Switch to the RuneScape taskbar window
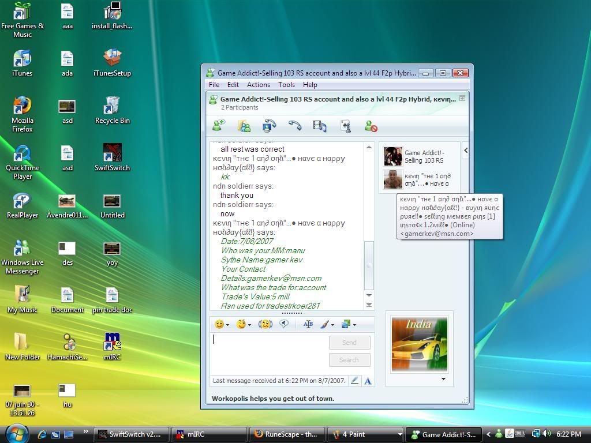591x443 pixels. click(286, 434)
